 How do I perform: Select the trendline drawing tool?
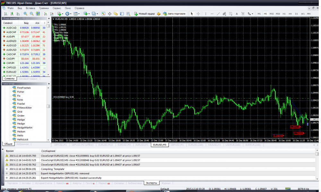[x=218, y=14]
